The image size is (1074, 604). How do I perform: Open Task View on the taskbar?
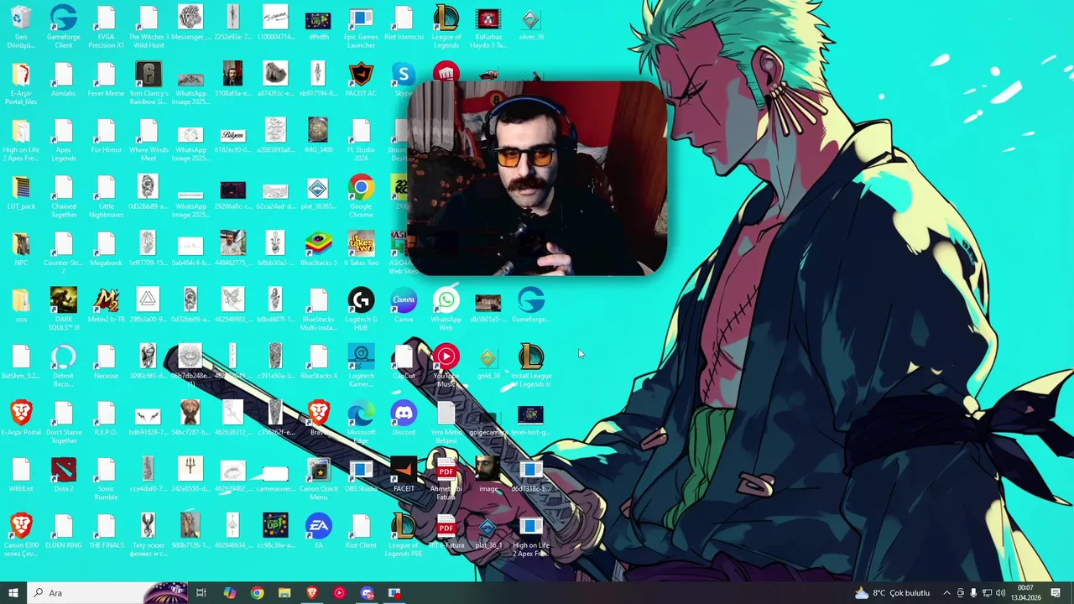[x=201, y=593]
